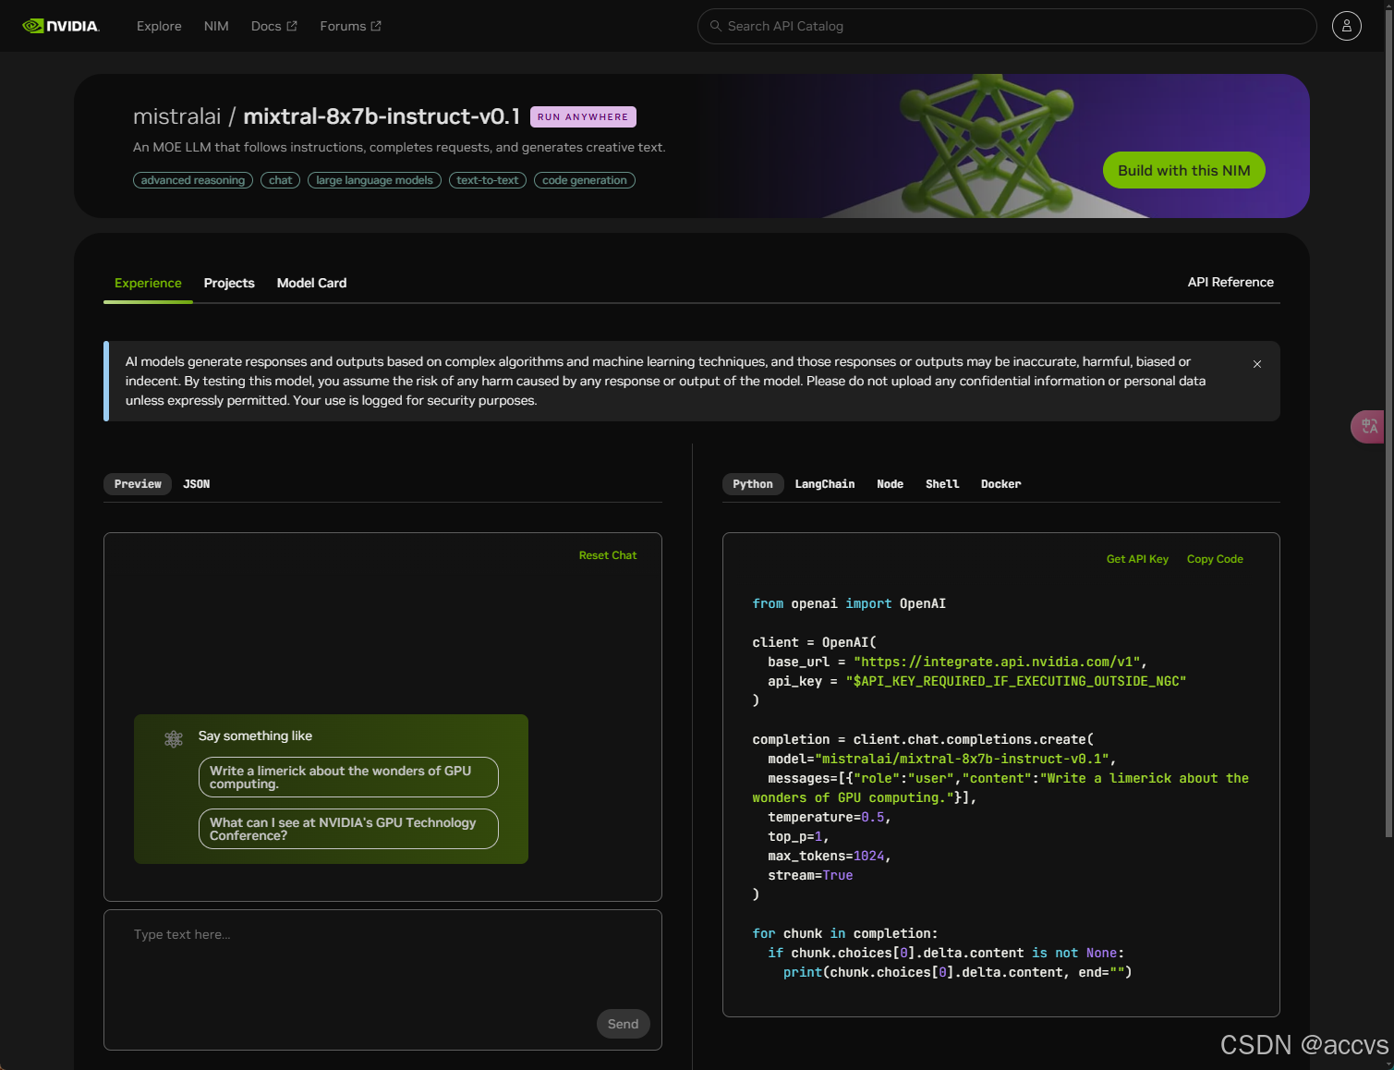Click Get API Key
The height and width of the screenshot is (1070, 1394).
pyautogui.click(x=1137, y=559)
